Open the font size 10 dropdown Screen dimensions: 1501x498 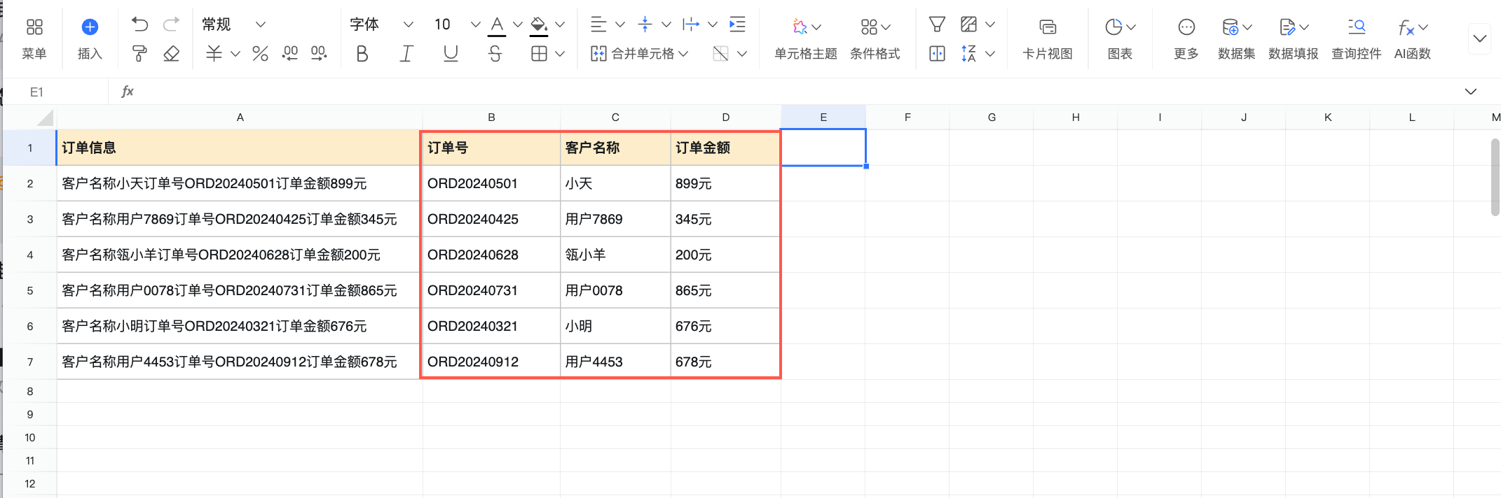tap(456, 24)
